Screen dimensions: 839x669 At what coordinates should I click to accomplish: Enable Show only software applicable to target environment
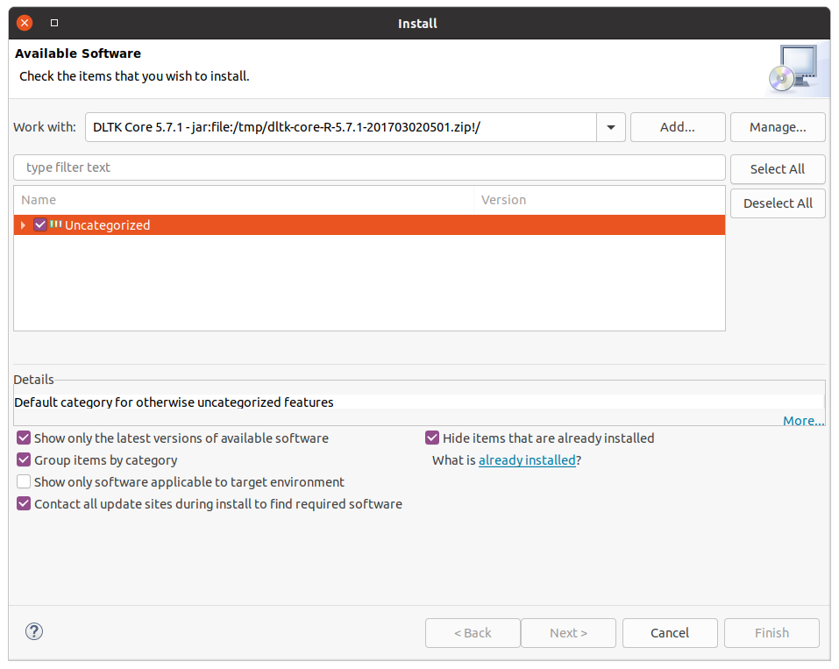(23, 481)
